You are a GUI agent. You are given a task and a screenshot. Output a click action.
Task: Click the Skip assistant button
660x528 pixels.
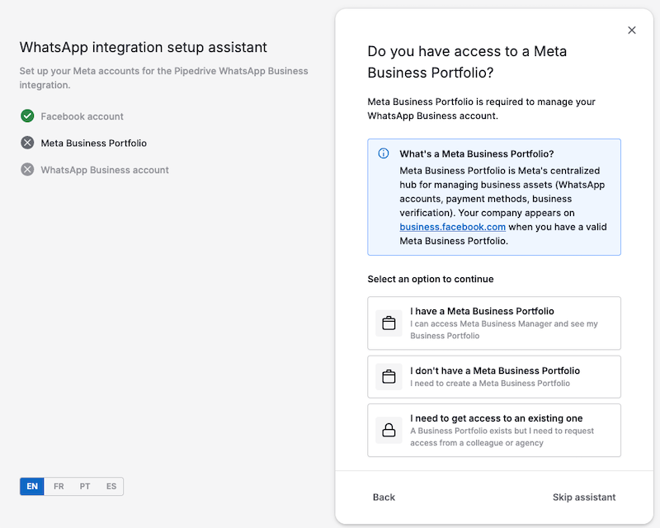click(x=584, y=497)
